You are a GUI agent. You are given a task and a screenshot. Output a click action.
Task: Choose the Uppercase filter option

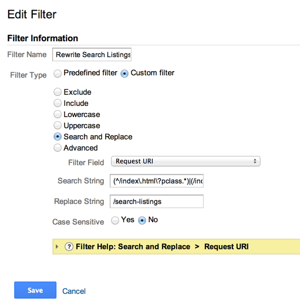pos(58,125)
